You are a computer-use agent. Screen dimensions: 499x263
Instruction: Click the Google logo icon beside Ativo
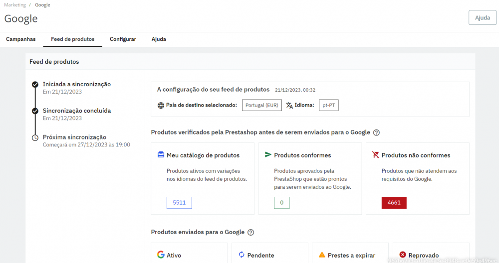161,255
